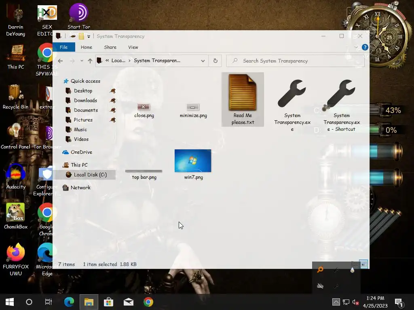Image resolution: width=414 pixels, height=310 pixels.
Task: Launch Chrome from the taskbar
Action: 148,302
